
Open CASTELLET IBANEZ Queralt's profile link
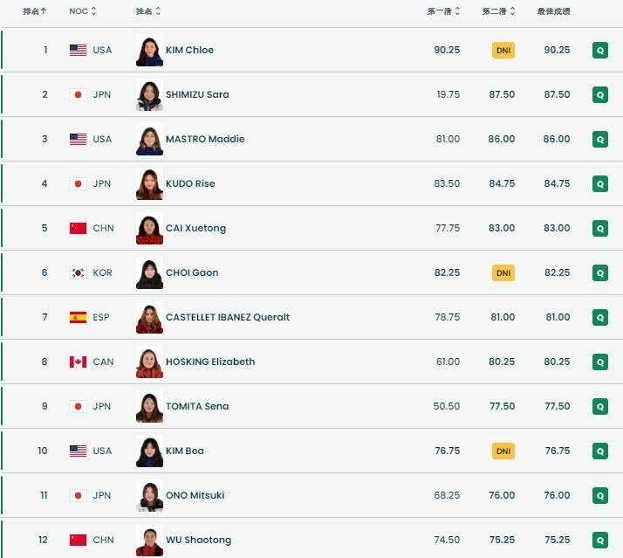(227, 317)
